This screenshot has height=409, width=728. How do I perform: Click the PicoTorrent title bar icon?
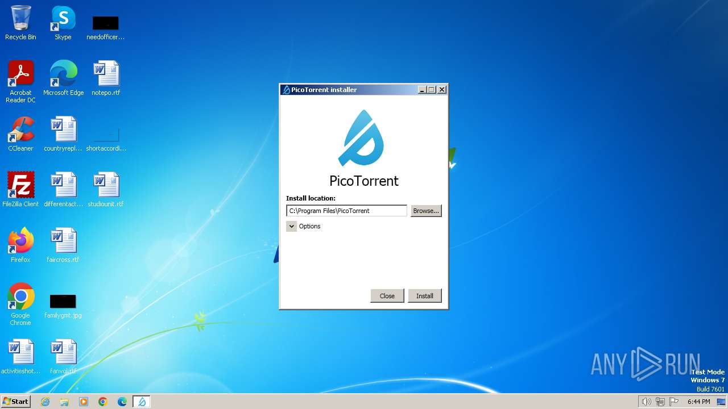pyautogui.click(x=286, y=90)
